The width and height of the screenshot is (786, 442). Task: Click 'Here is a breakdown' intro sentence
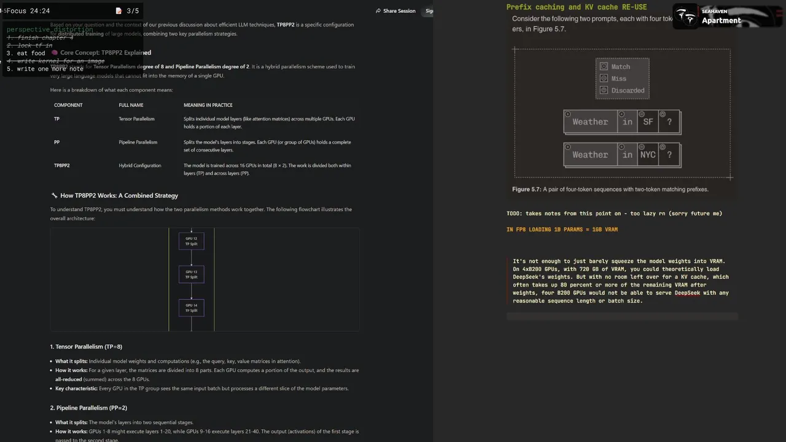111,90
